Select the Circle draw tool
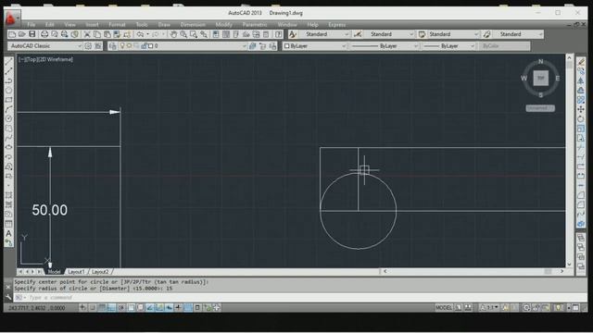Image resolution: width=593 pixels, height=333 pixels. (x=8, y=119)
